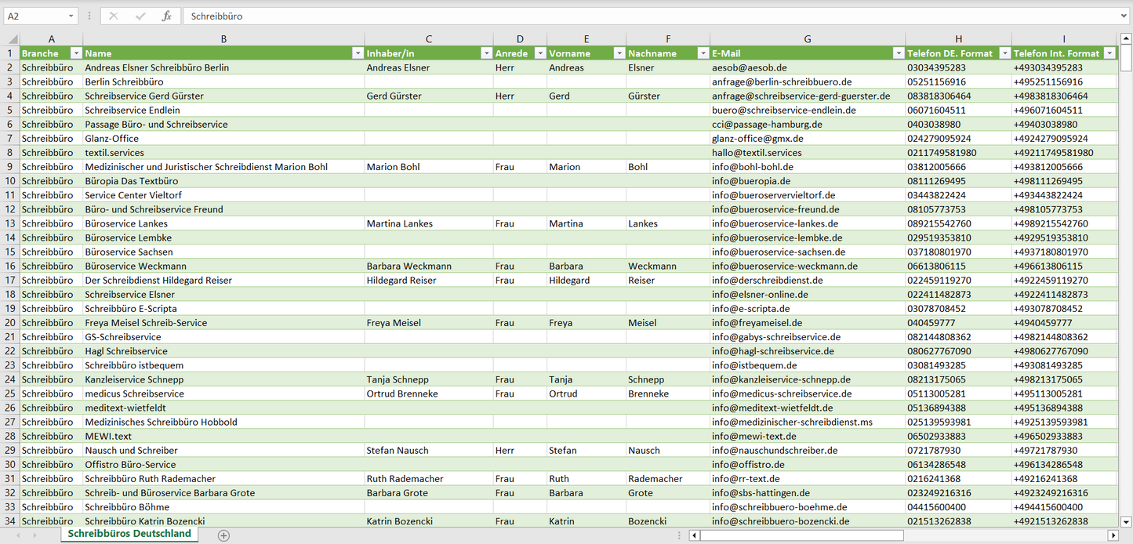The height and width of the screenshot is (544, 1133).
Task: Click the horizontal scrollbar thumb
Action: pos(801,535)
